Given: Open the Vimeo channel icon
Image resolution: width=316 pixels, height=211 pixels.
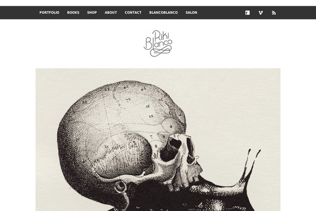Looking at the screenshot, I should click(x=261, y=13).
